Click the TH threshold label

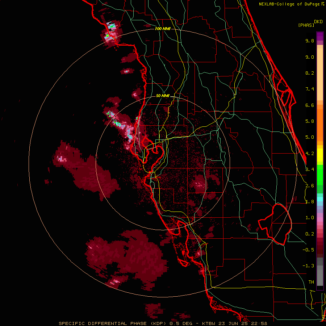click(x=311, y=282)
